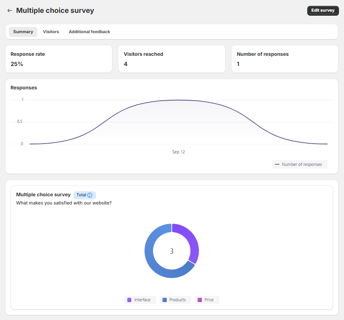Select the Summary tab

pyautogui.click(x=23, y=32)
